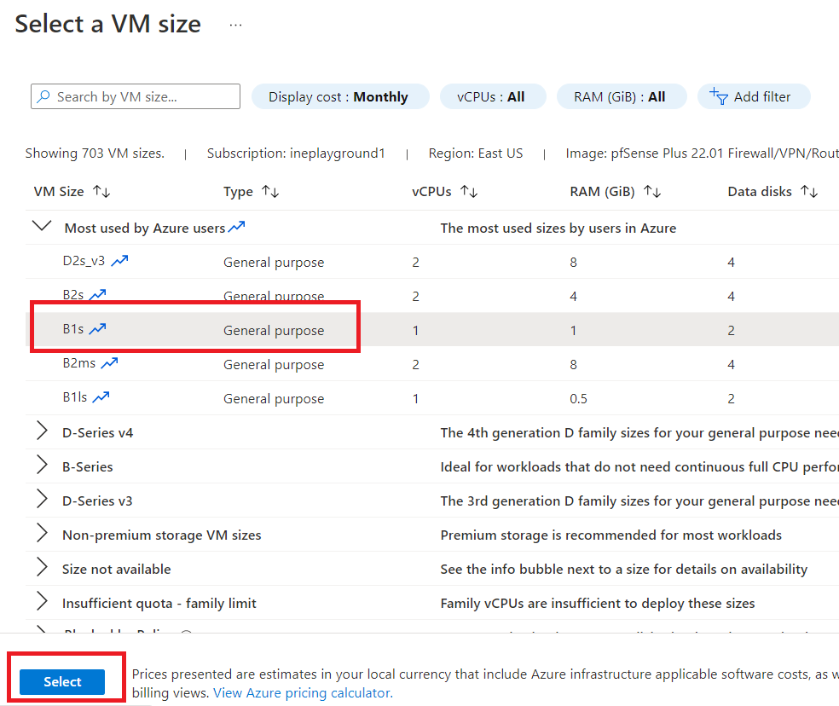839x706 pixels.
Task: Sort by VM Size column arrows
Action: click(101, 192)
